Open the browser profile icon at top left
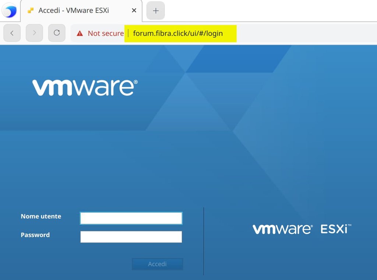Viewport: 377px width, 280px height. pos(9,11)
